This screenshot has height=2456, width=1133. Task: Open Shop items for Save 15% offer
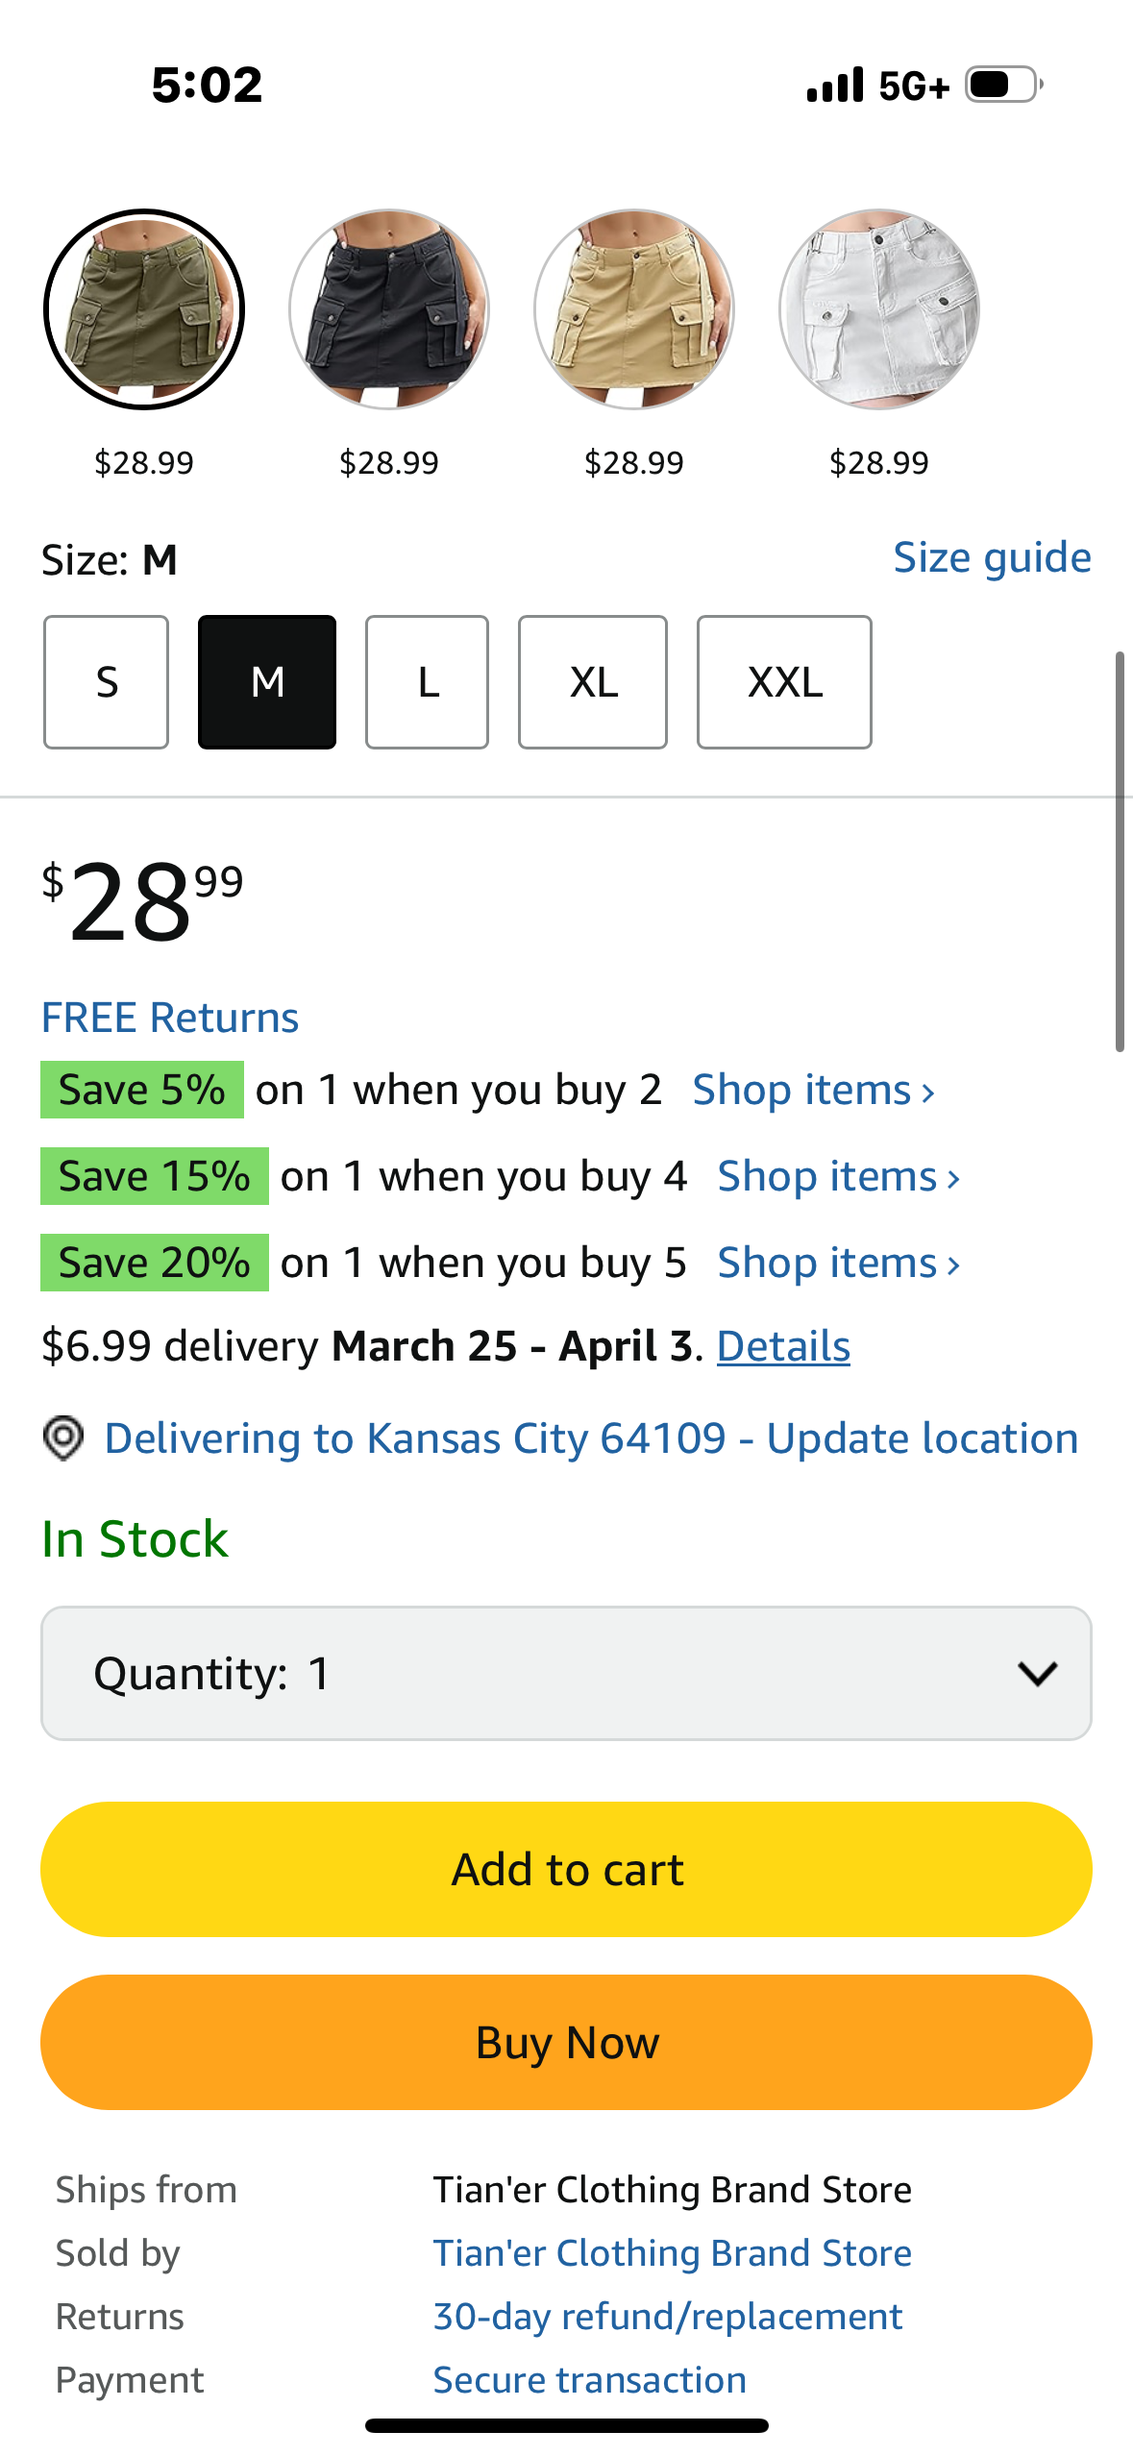coord(838,1176)
